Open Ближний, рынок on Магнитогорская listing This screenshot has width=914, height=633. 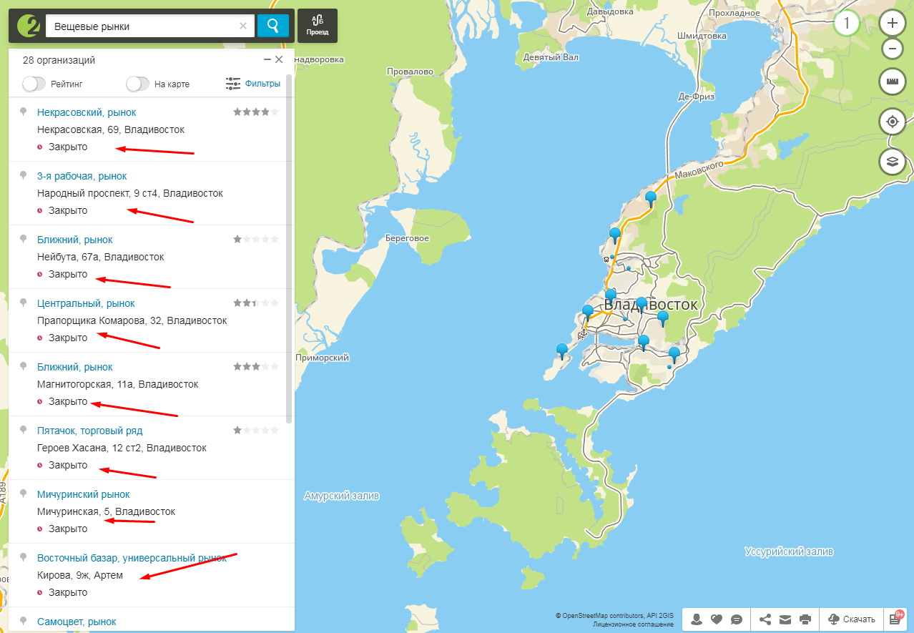click(75, 367)
